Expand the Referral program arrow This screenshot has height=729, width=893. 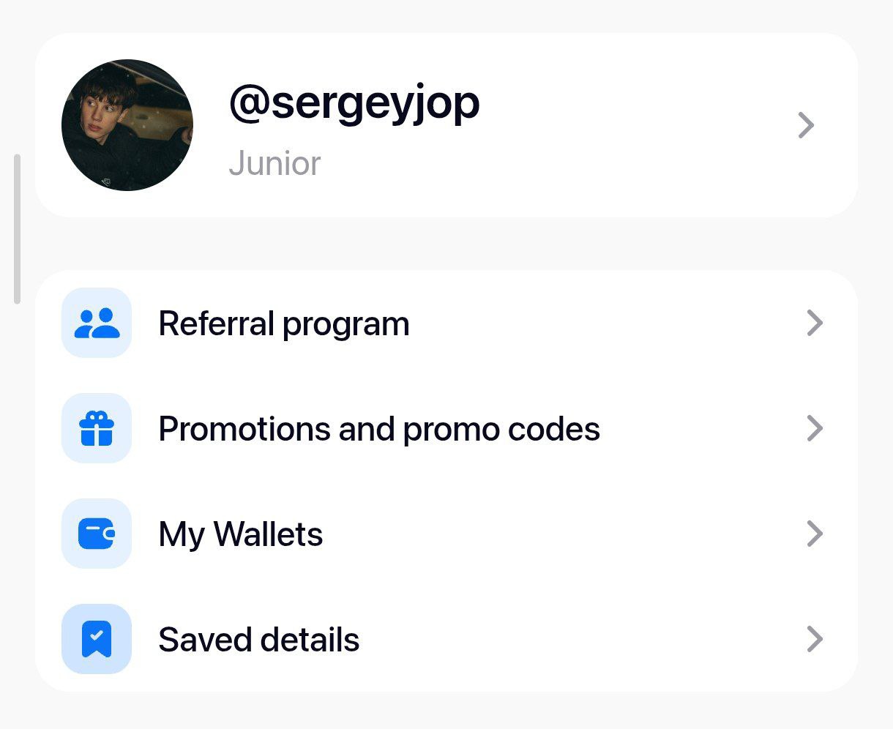(815, 323)
